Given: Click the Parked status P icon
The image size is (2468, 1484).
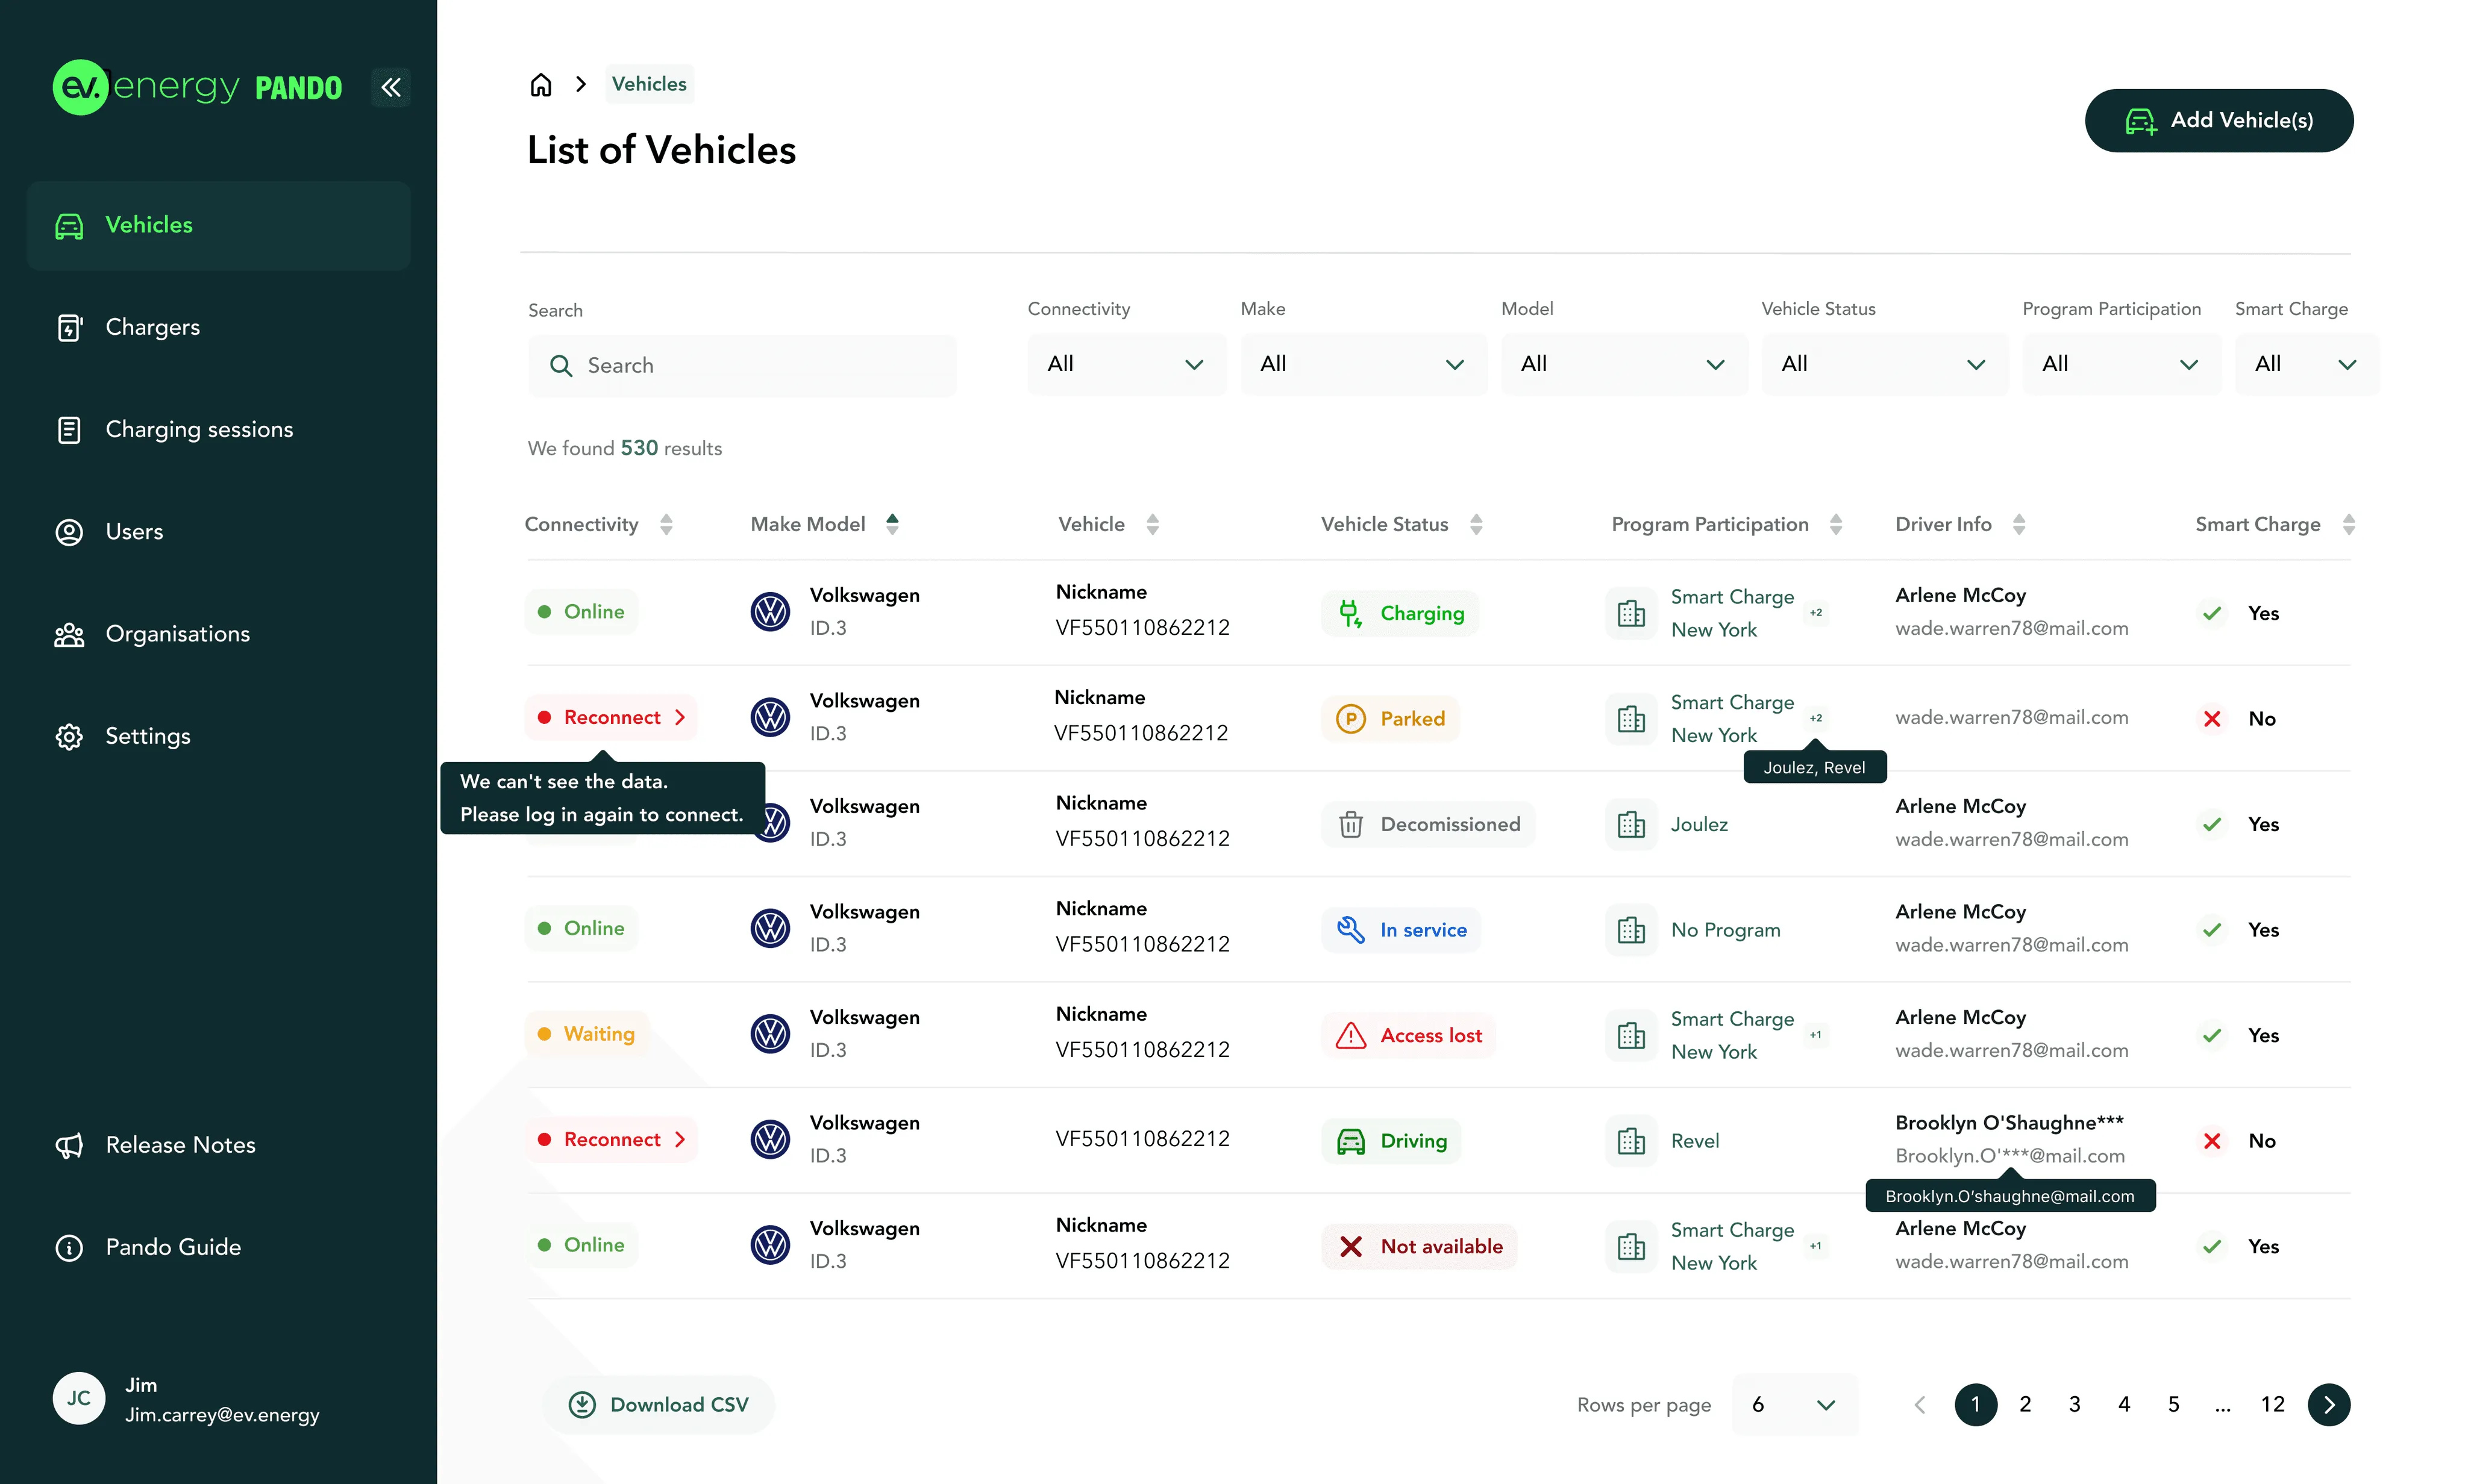Looking at the screenshot, I should [1350, 718].
